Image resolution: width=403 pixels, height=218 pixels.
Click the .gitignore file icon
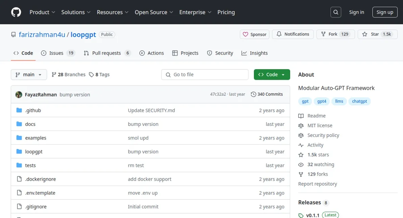[19, 207]
